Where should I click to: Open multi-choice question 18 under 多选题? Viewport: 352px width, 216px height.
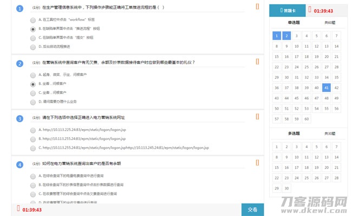pos(307,167)
